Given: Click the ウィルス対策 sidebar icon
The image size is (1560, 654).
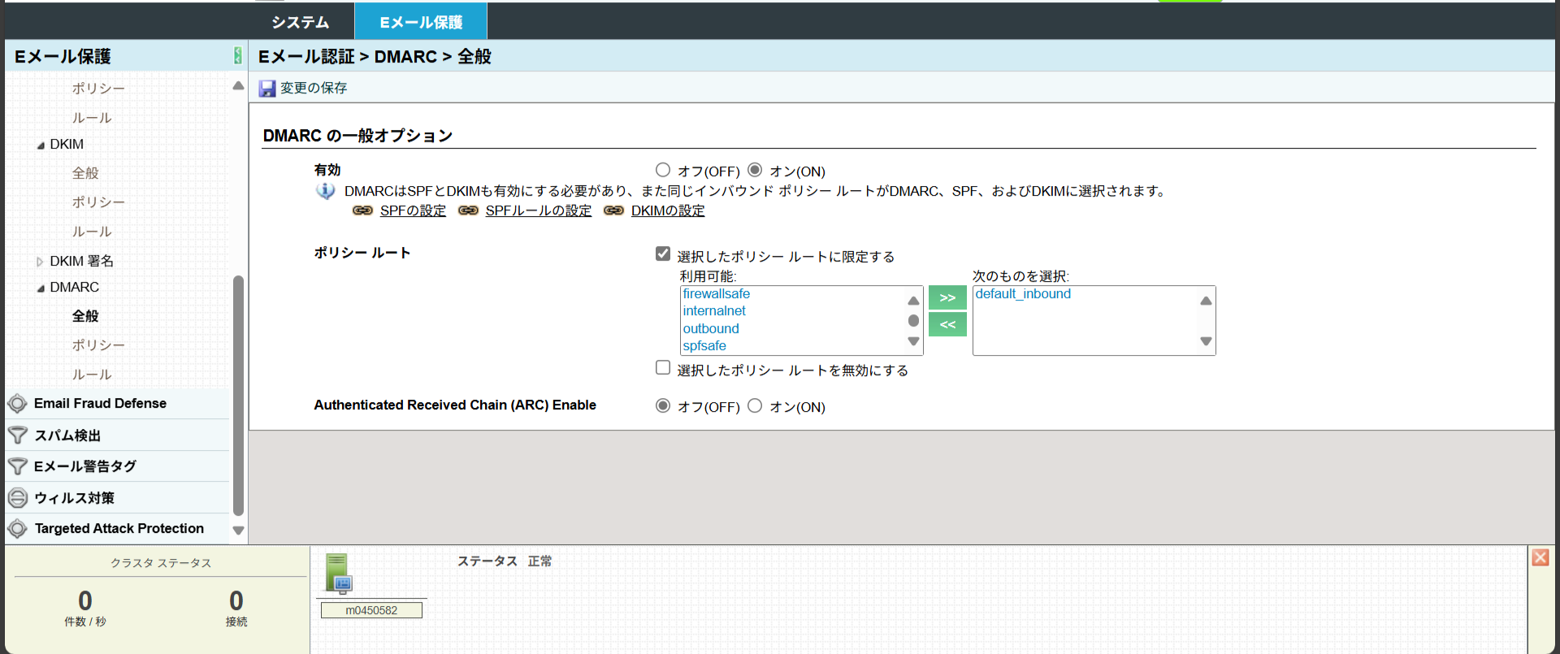Looking at the screenshot, I should click(x=17, y=498).
